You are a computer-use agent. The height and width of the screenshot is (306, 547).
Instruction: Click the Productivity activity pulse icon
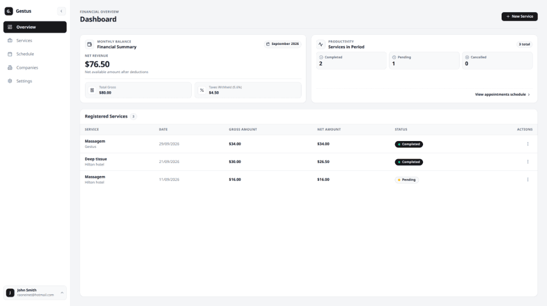[321, 44]
